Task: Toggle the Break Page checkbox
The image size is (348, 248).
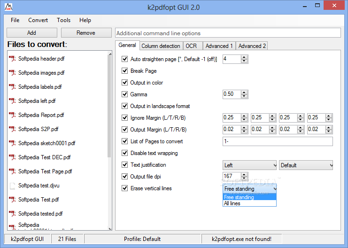Action: (125, 71)
